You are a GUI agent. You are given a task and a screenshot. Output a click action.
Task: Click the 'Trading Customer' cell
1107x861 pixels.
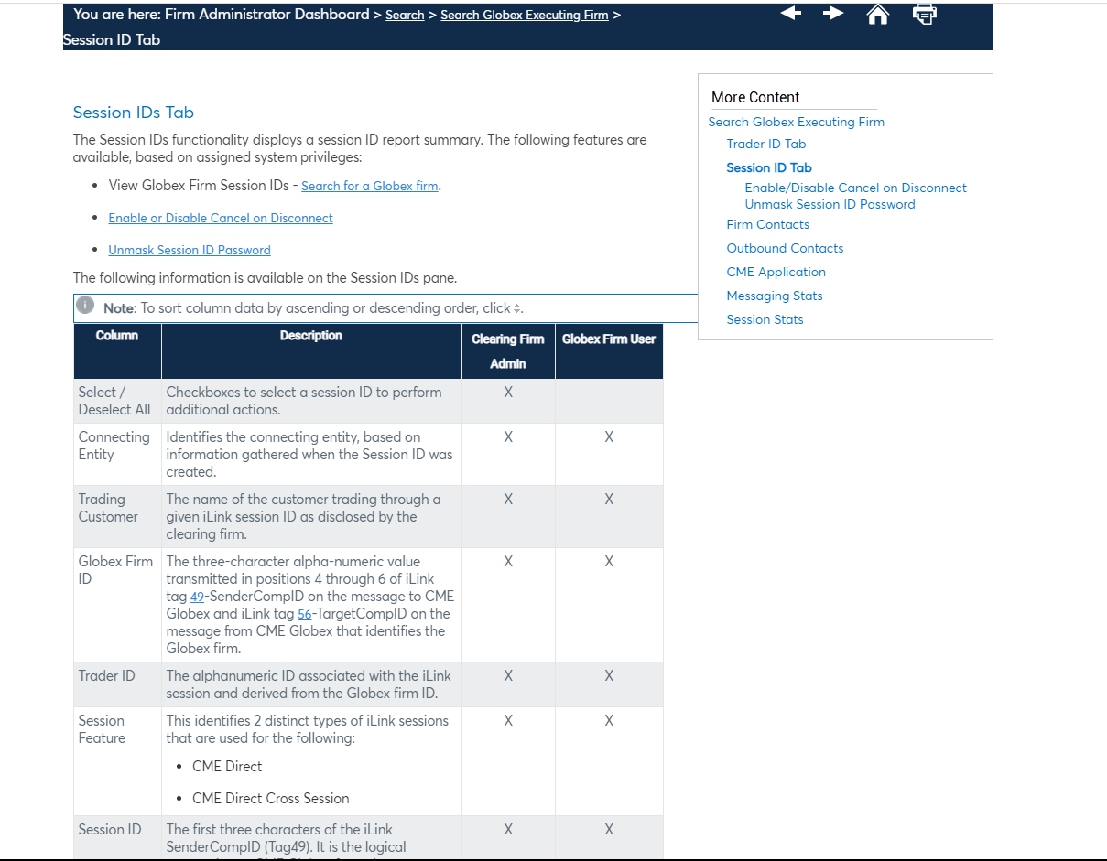[117, 516]
